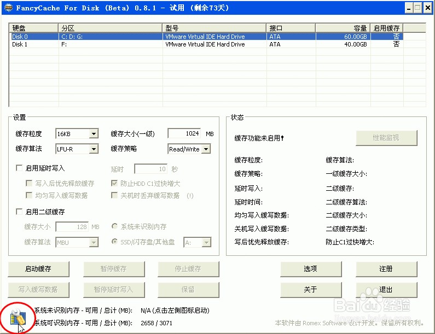Click the 保留 button

(x=188, y=290)
